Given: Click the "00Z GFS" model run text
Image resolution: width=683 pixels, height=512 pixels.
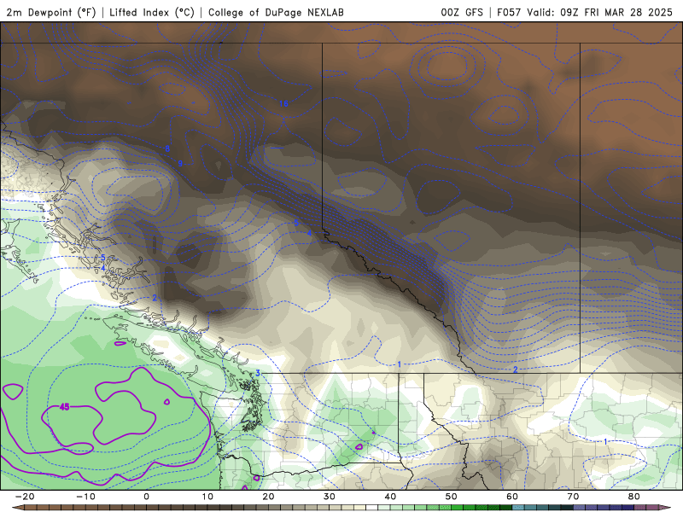Looking at the screenshot, I should click(x=462, y=12).
